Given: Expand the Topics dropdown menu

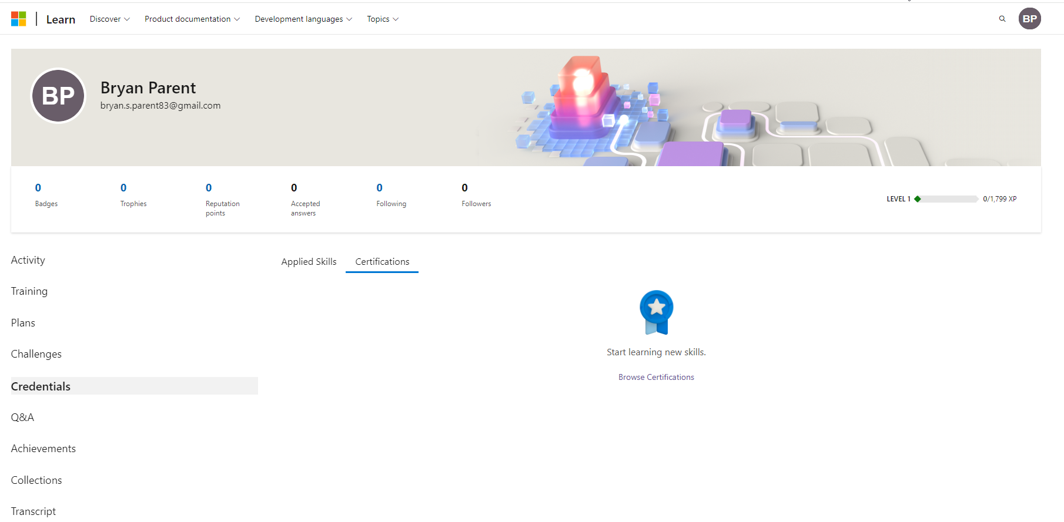Looking at the screenshot, I should pyautogui.click(x=383, y=19).
